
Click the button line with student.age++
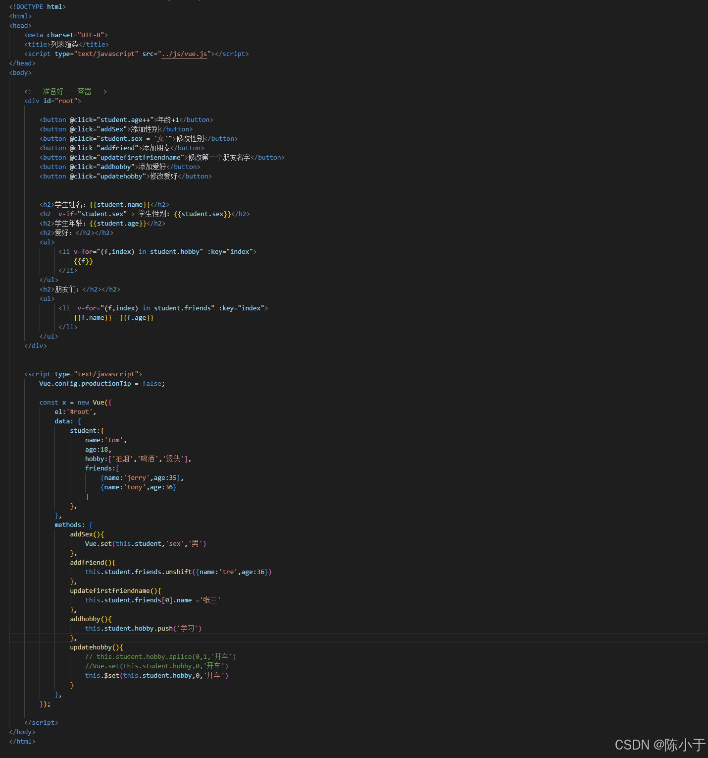click(x=126, y=119)
